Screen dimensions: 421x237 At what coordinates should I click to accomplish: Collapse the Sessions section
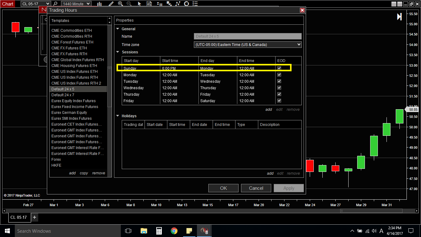tap(117, 52)
